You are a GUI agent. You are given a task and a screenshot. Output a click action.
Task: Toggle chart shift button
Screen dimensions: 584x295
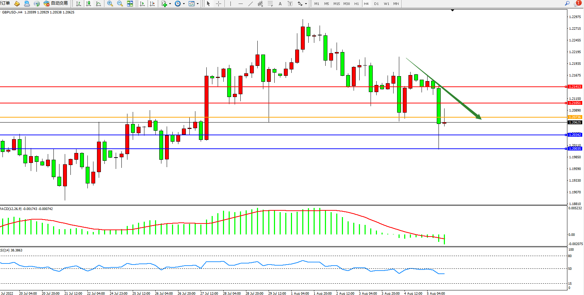pos(152,4)
